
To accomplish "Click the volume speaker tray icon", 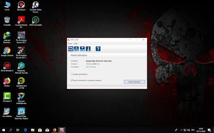I will (189, 130).
